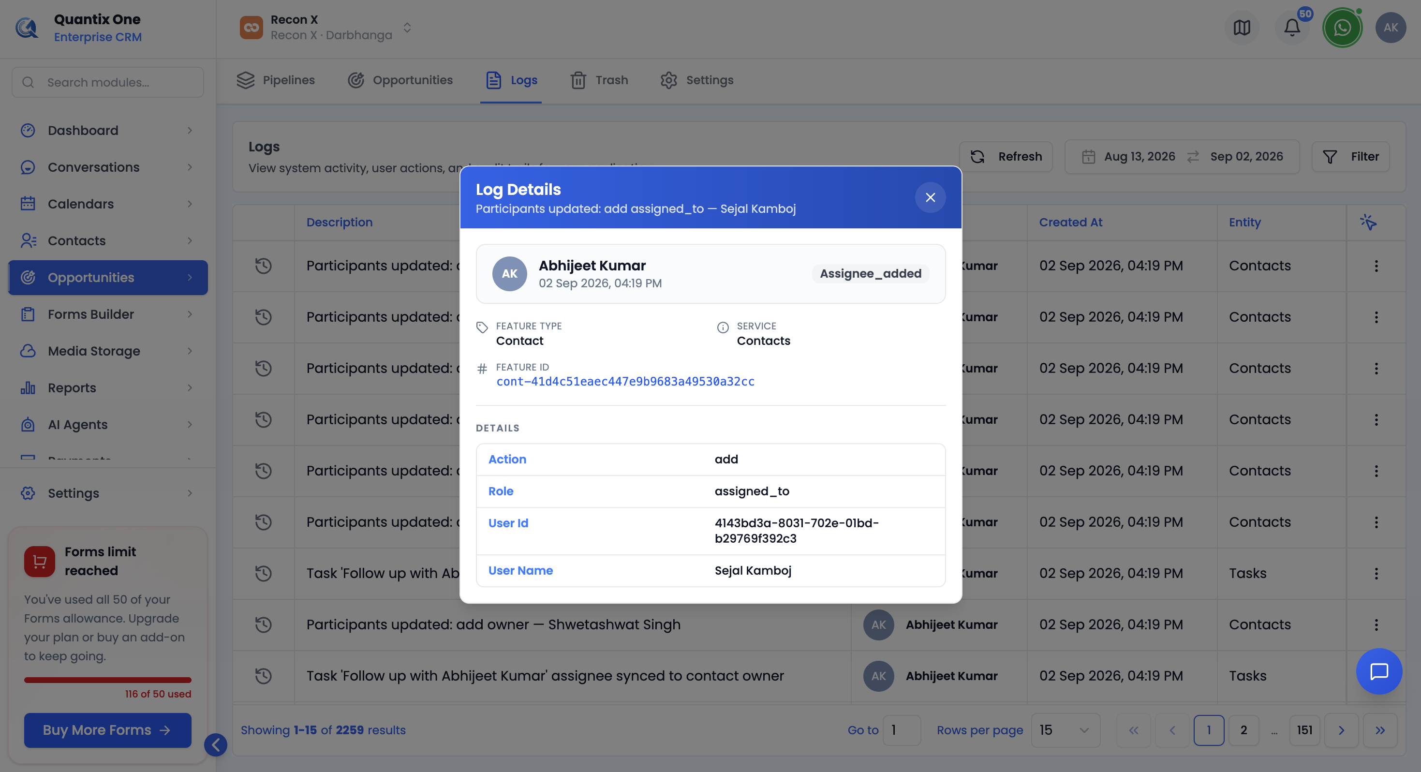1421x772 pixels.
Task: Click history icon on 'add owner' row
Action: [264, 624]
